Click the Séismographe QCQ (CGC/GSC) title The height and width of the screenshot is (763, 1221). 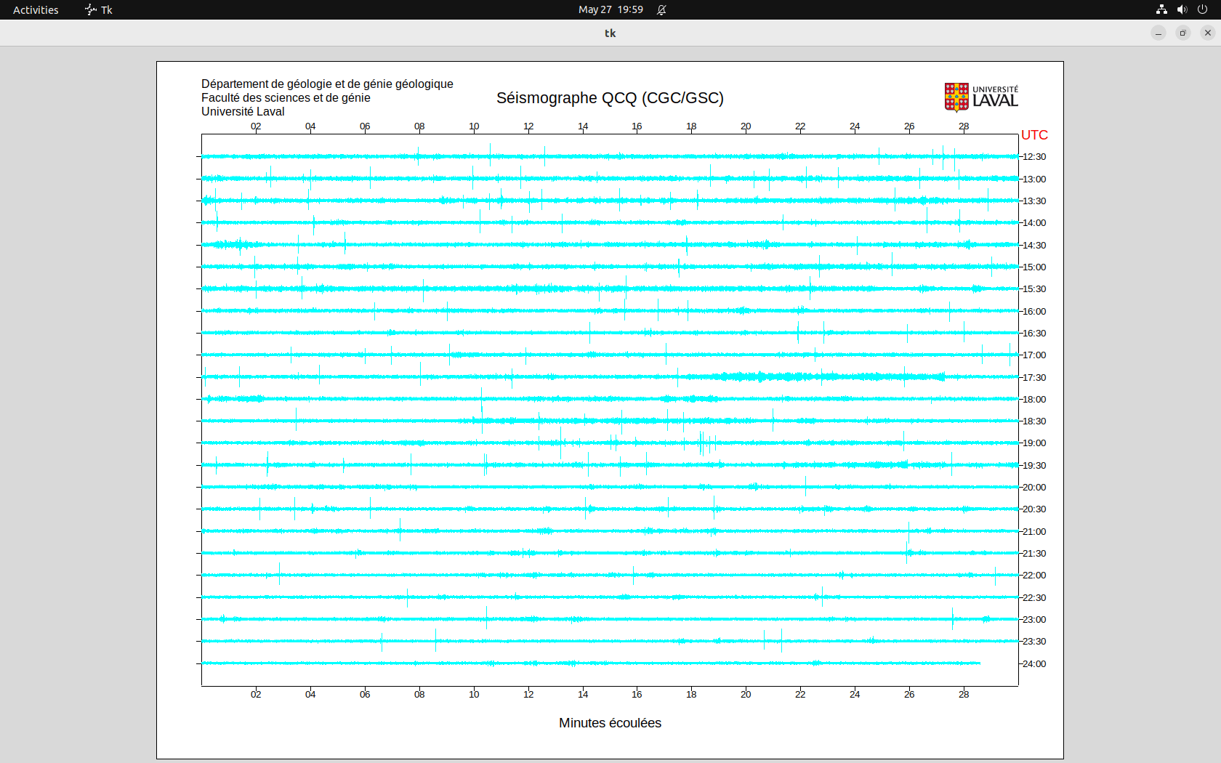pos(610,98)
